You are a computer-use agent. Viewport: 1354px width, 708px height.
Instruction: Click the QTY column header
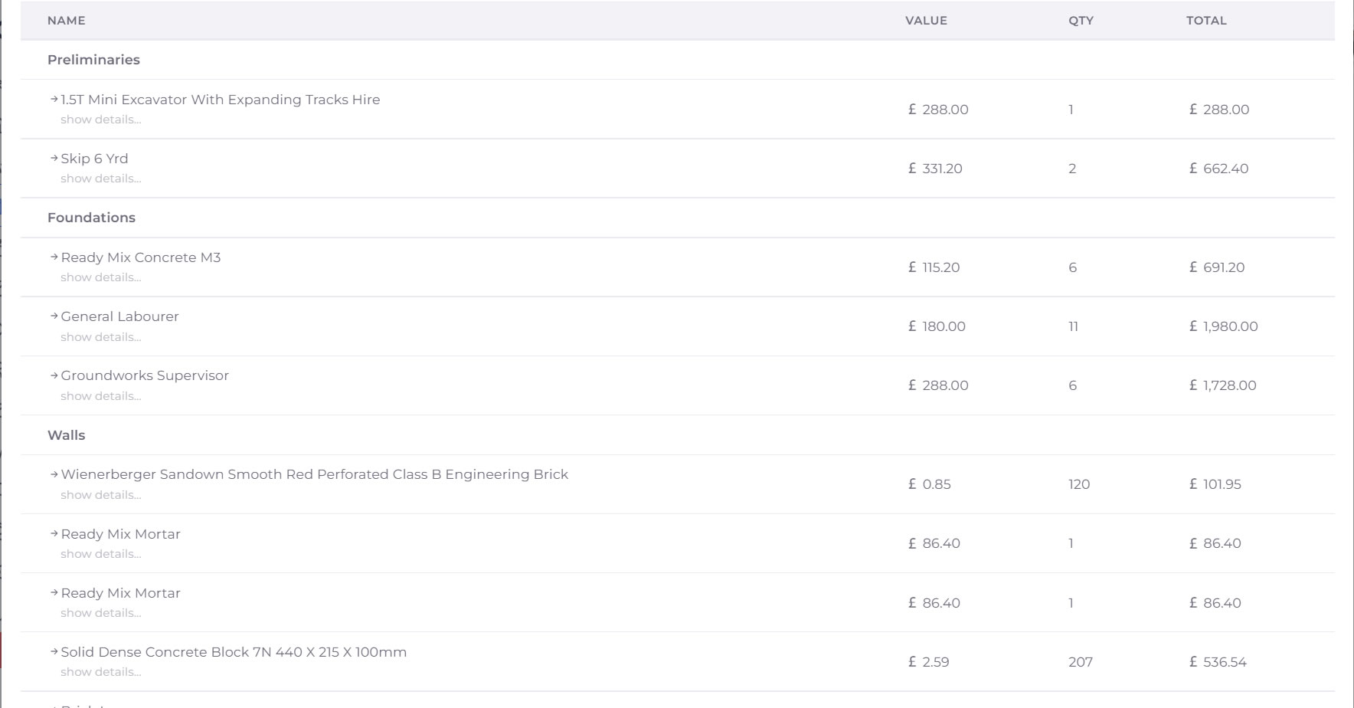(x=1081, y=21)
